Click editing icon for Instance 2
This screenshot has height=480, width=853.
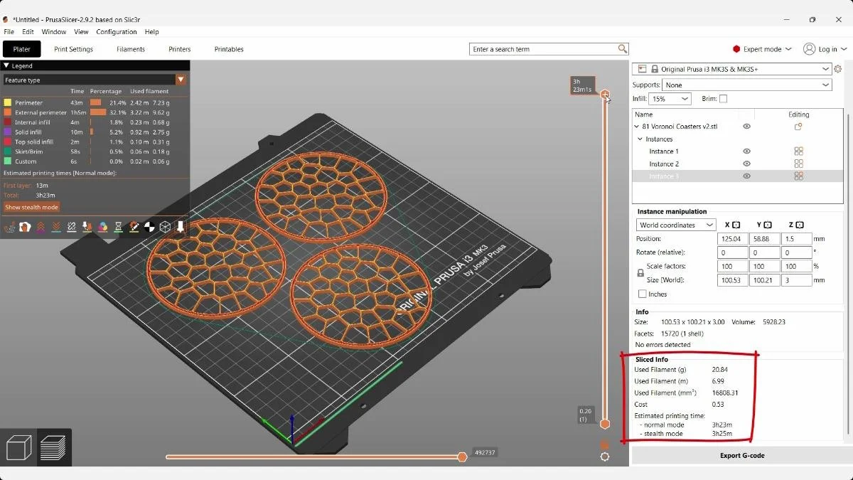click(x=798, y=164)
